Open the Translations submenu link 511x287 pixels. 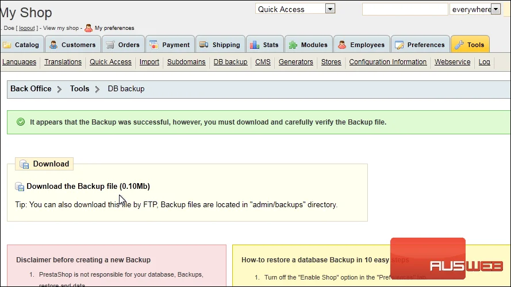click(x=63, y=62)
